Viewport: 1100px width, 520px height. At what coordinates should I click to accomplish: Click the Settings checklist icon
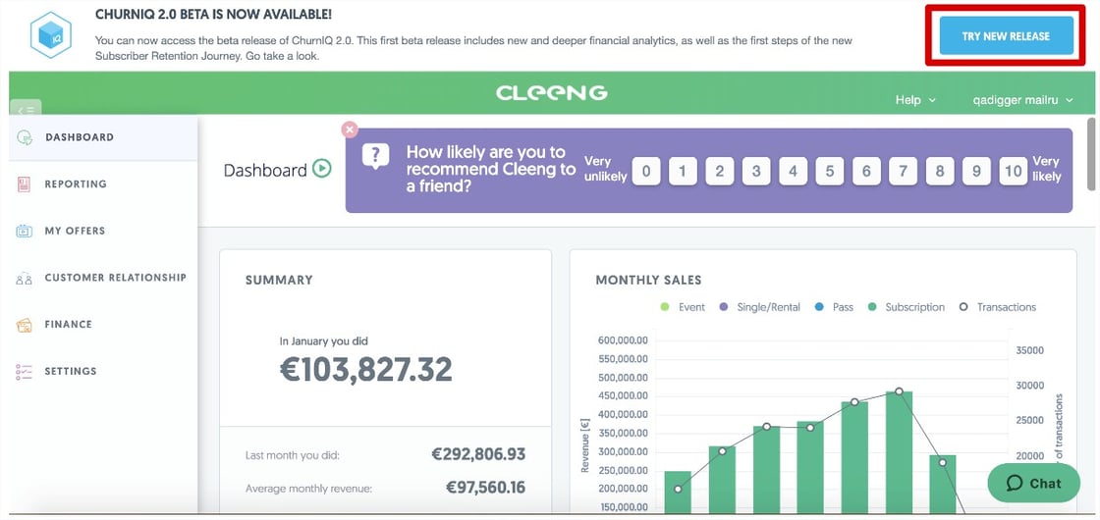[x=24, y=372]
